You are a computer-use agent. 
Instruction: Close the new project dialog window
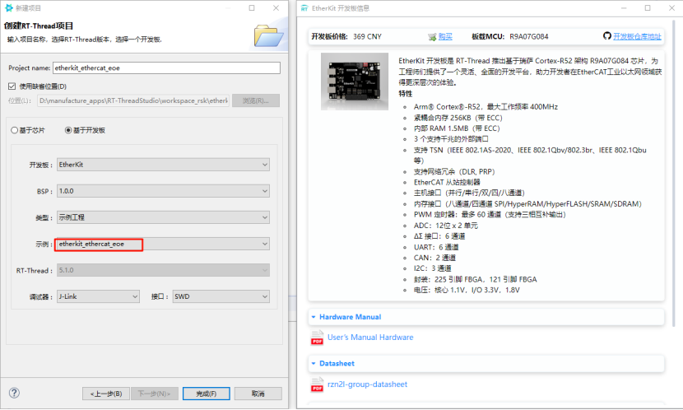point(276,8)
